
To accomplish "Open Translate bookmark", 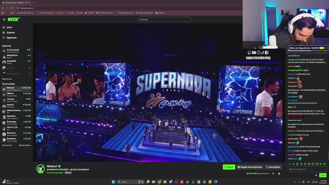I will (x=160, y=13).
